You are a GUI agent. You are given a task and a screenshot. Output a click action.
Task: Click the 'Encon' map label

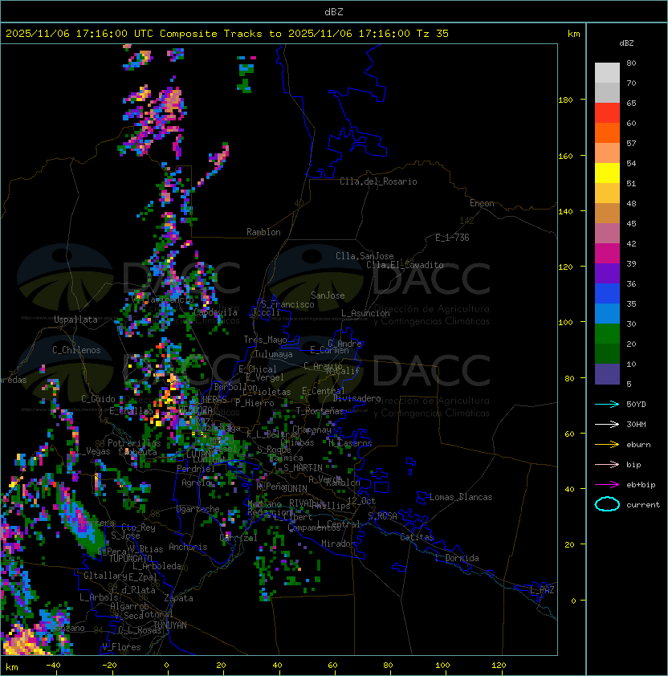tap(482, 203)
